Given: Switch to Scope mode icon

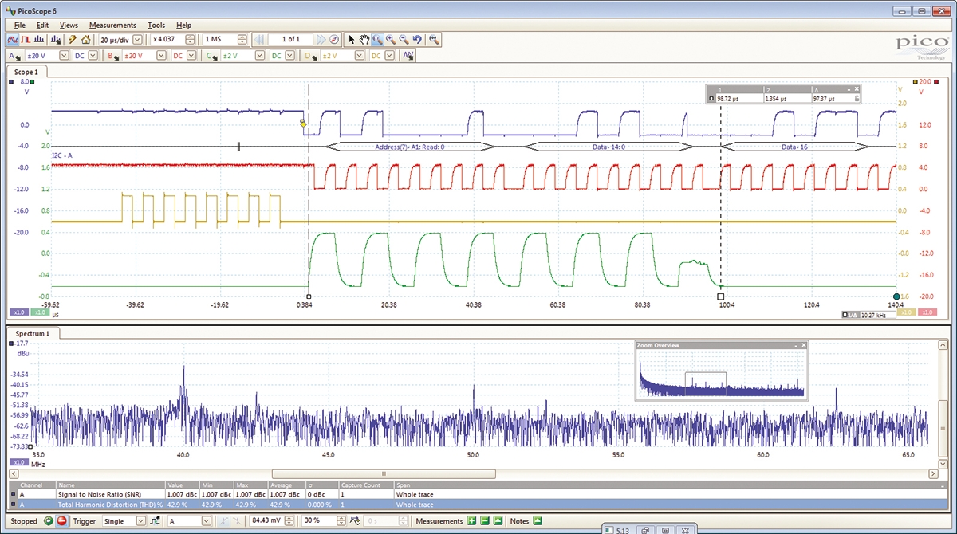Looking at the screenshot, I should (x=14, y=39).
